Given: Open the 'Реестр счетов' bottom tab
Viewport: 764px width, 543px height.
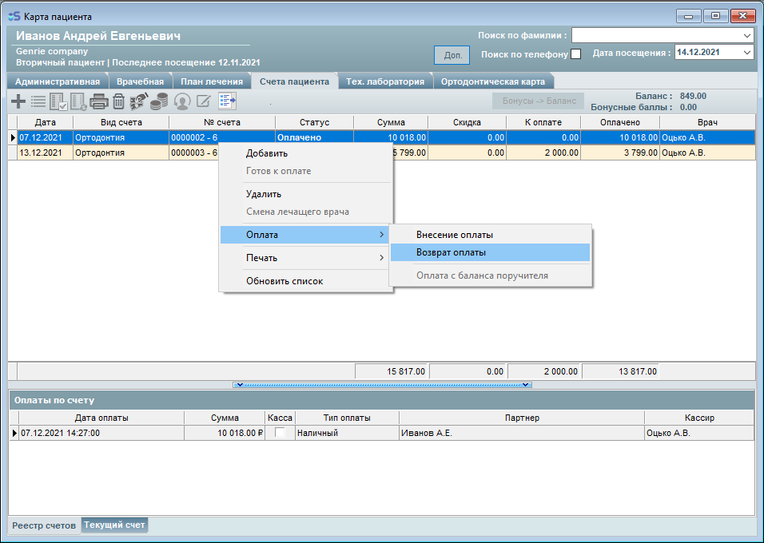Looking at the screenshot, I should [44, 525].
